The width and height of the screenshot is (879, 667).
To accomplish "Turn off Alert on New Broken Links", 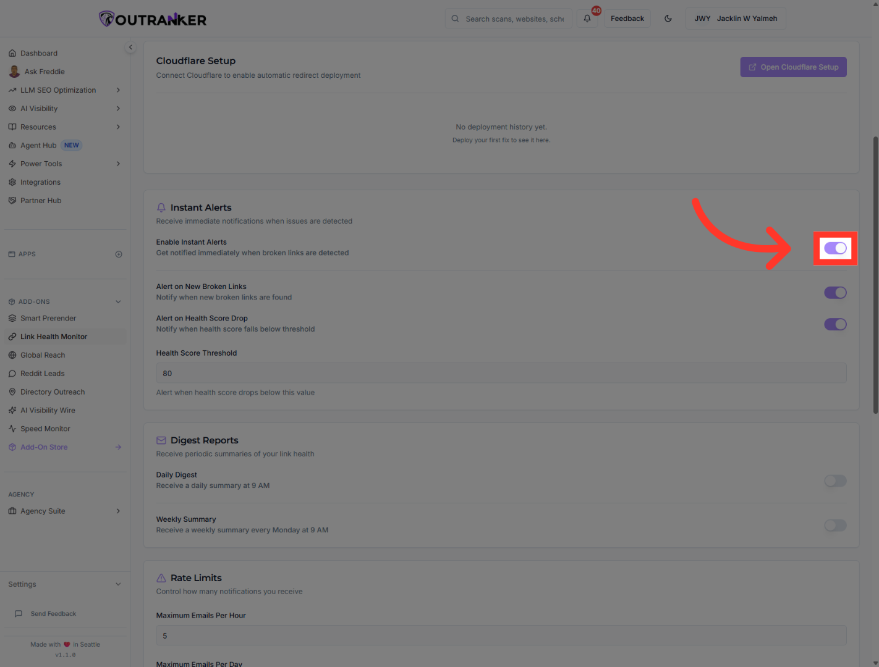I will pyautogui.click(x=835, y=293).
